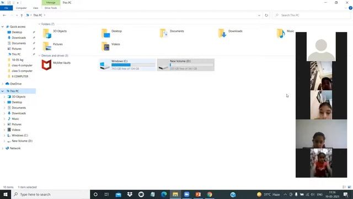
Task: Open Dropbox from taskbar
Action: click(130, 194)
